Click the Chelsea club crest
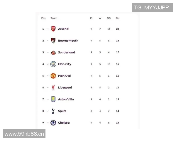Viewport: 176px width, 141px height. pos(53,123)
